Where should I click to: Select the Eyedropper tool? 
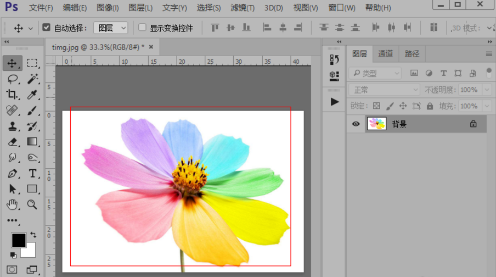click(32, 95)
